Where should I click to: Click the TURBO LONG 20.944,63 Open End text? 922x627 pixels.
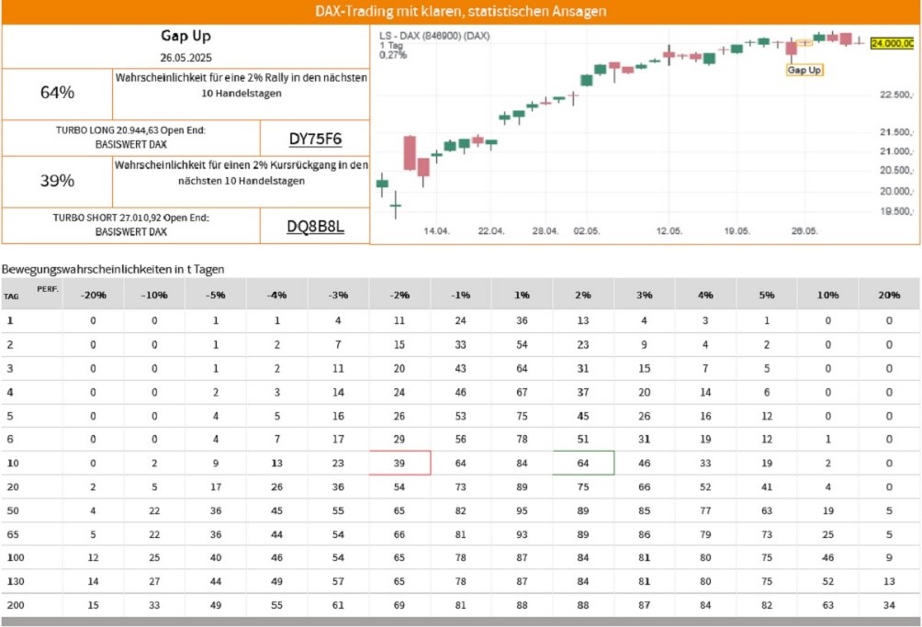[130, 130]
